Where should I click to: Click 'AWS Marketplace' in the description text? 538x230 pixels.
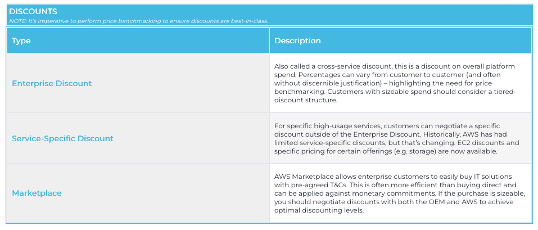[300, 177]
